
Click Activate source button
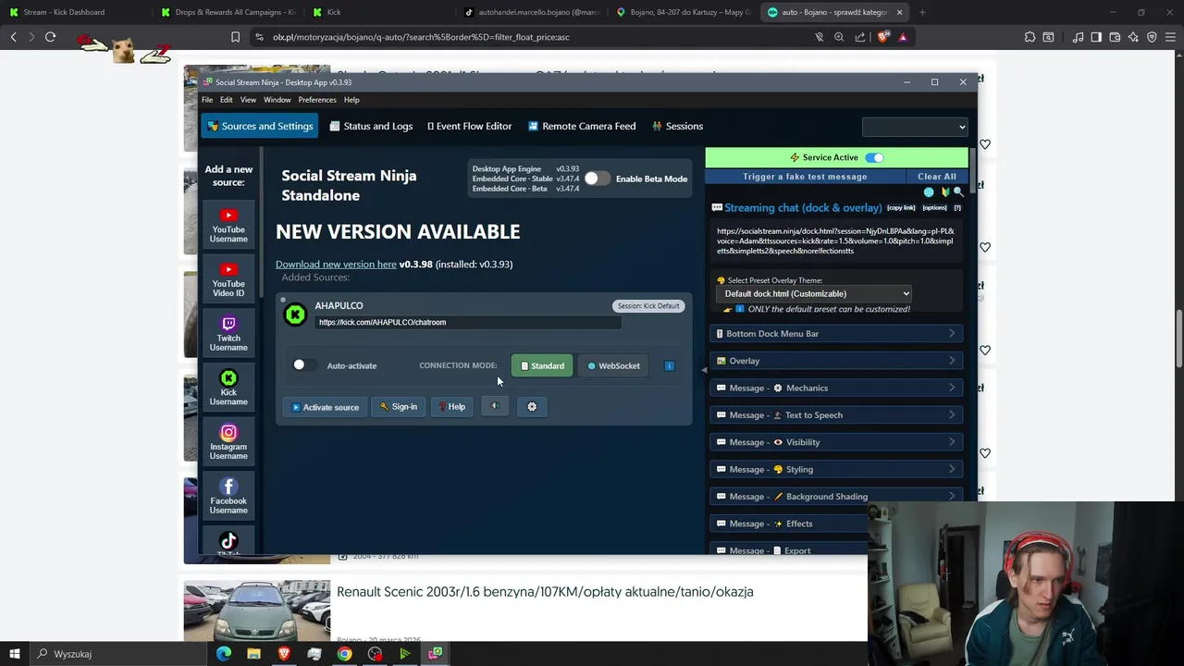(325, 406)
